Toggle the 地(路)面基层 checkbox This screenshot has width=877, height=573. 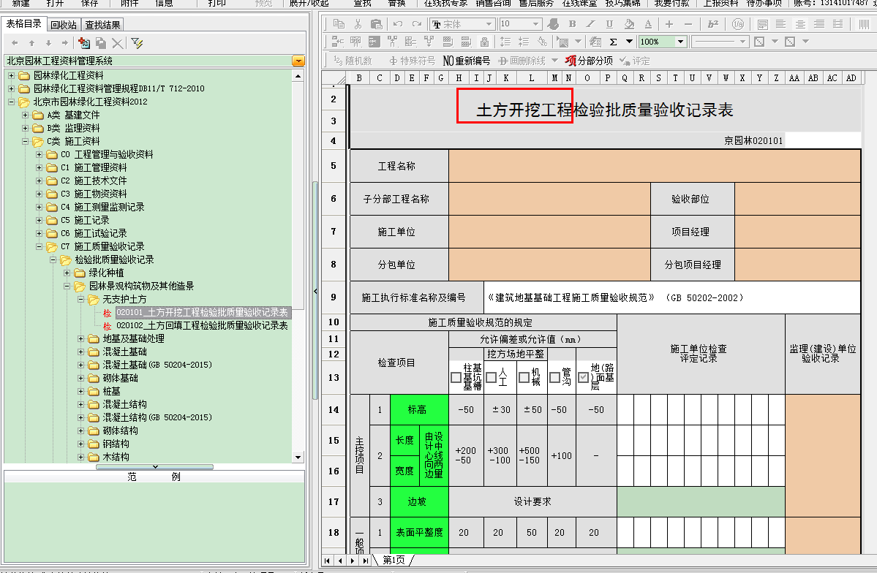583,378
